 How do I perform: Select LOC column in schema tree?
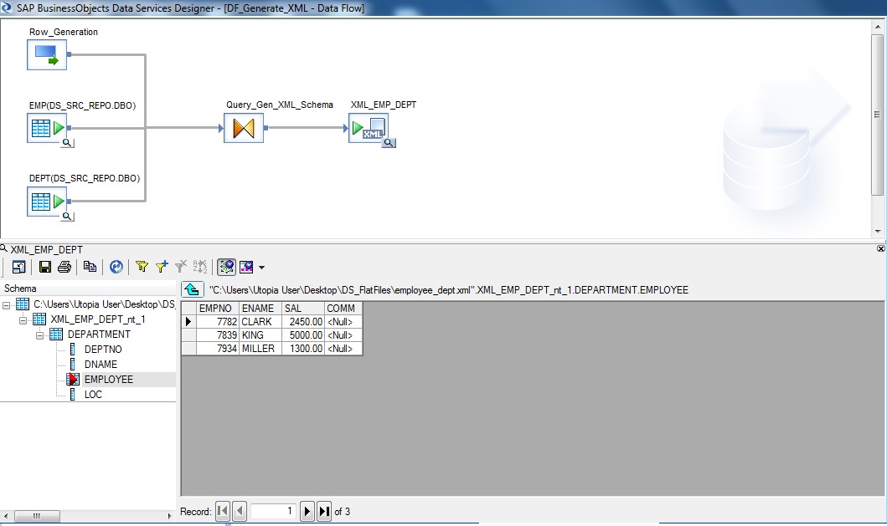click(x=93, y=395)
